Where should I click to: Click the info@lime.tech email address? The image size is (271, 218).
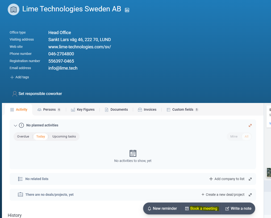63,68
